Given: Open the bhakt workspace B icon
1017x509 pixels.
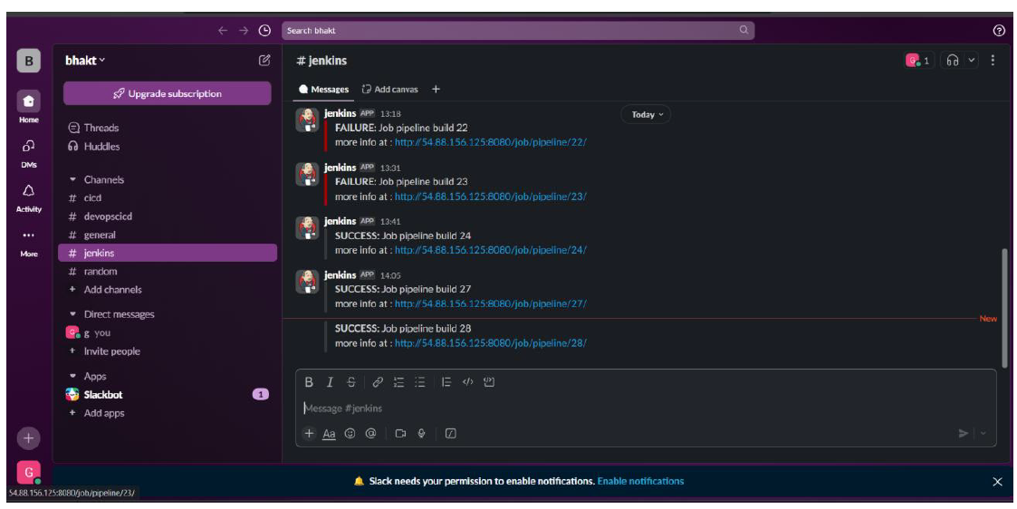Looking at the screenshot, I should coord(29,62).
